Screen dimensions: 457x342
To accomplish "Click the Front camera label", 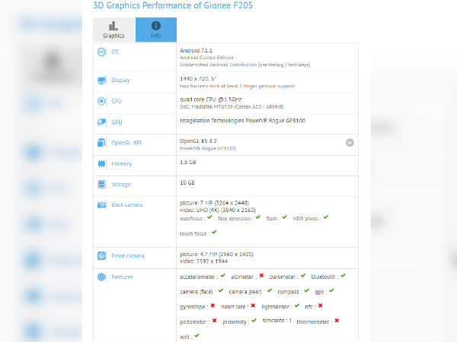I will point(128,256).
